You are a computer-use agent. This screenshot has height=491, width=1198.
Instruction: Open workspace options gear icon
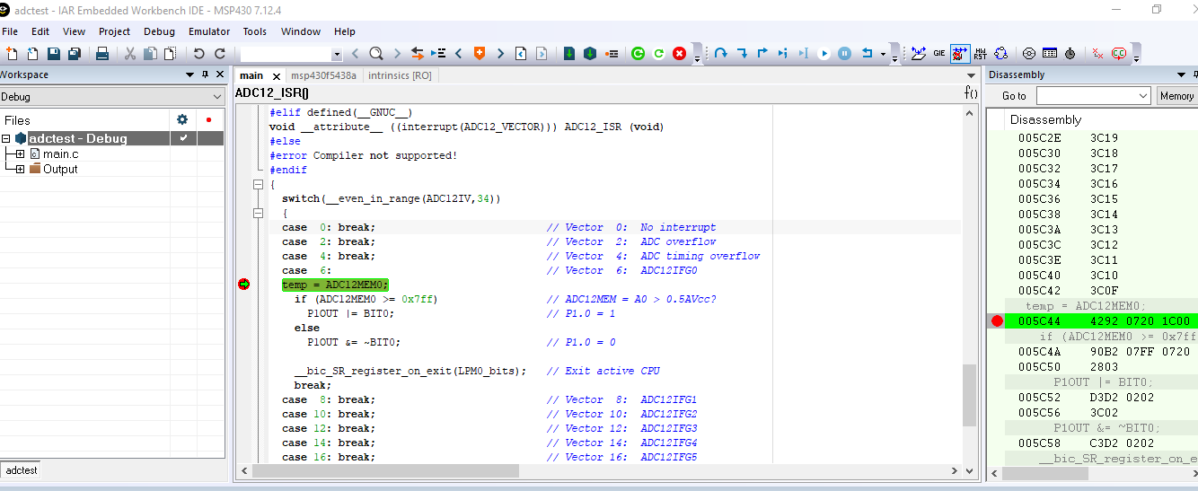pyautogui.click(x=182, y=119)
